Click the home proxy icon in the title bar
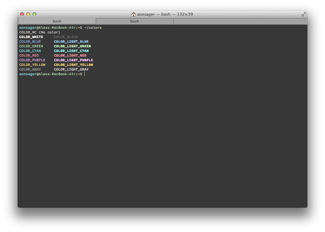Image resolution: width=325 pixels, height=232 pixels. 133,14
